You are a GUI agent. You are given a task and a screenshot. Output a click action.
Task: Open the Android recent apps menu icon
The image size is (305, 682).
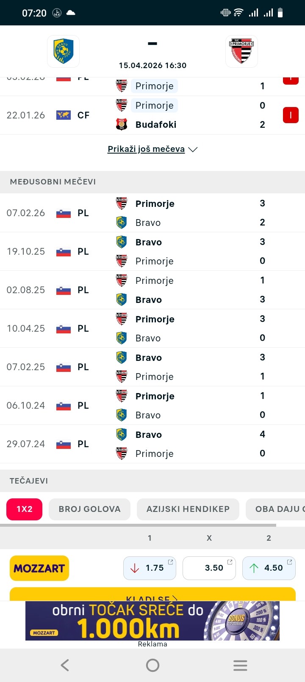coord(240,665)
